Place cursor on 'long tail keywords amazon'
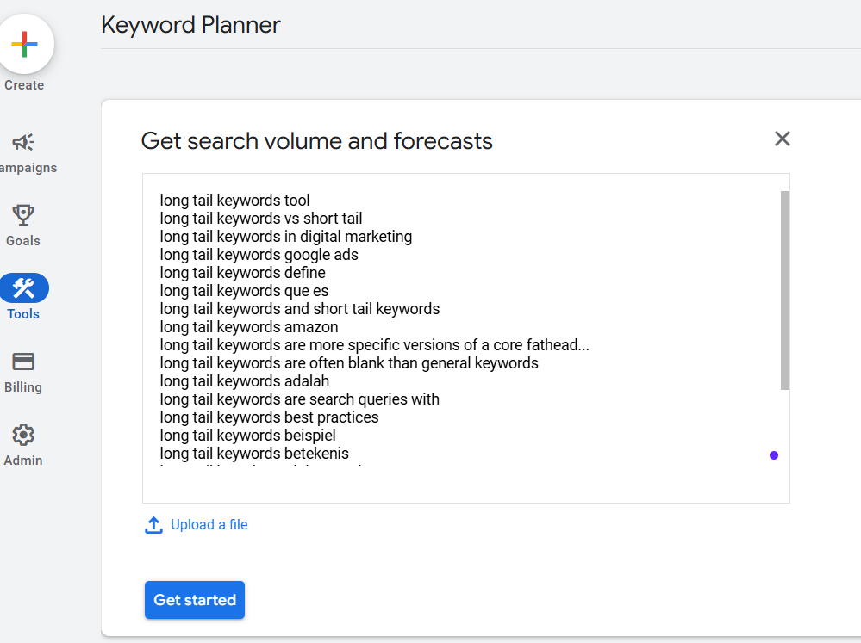This screenshot has height=643, width=861. [248, 327]
